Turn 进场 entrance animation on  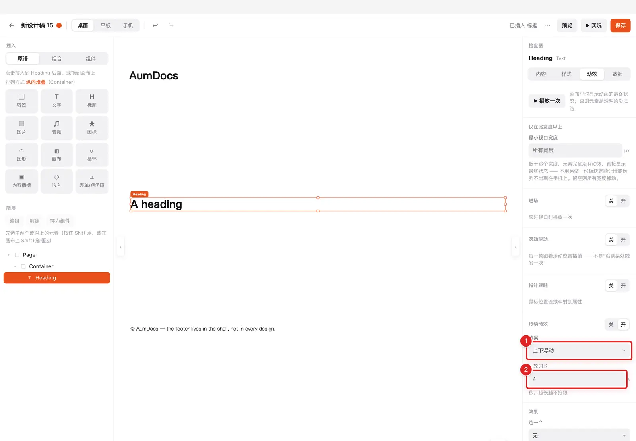pos(623,201)
